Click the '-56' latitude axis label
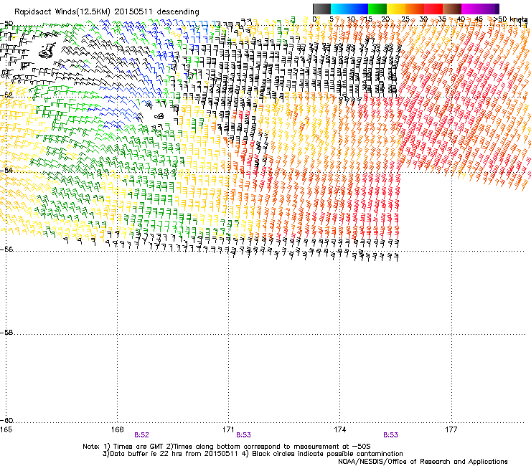This screenshot has height=466, width=531. [x=6, y=249]
